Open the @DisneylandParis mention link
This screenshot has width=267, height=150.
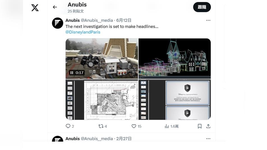coord(83,32)
